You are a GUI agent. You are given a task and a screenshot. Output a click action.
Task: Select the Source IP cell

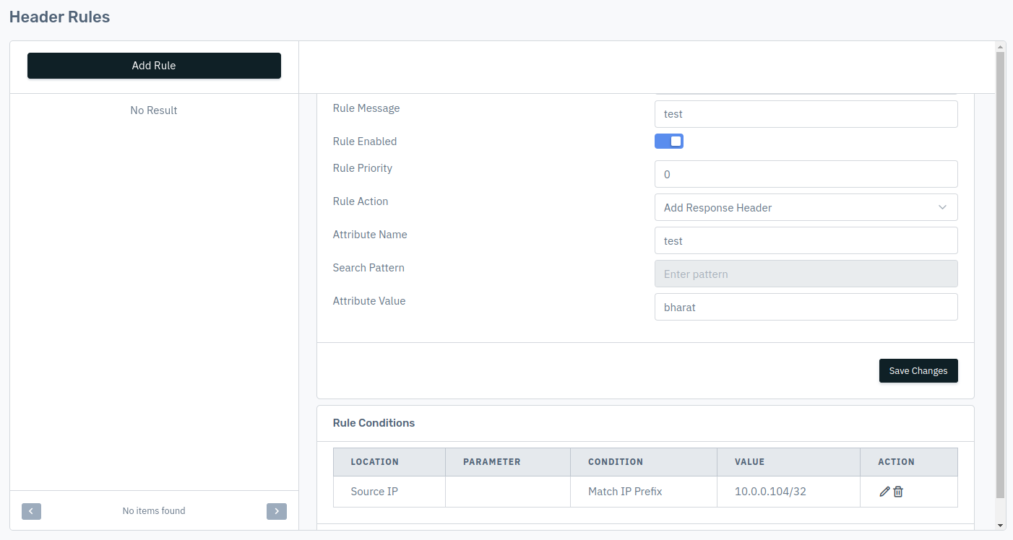pos(389,492)
